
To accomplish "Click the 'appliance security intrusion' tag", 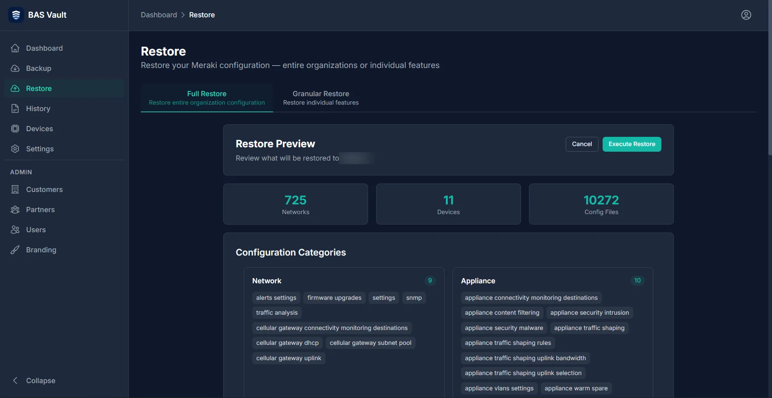I will [589, 313].
